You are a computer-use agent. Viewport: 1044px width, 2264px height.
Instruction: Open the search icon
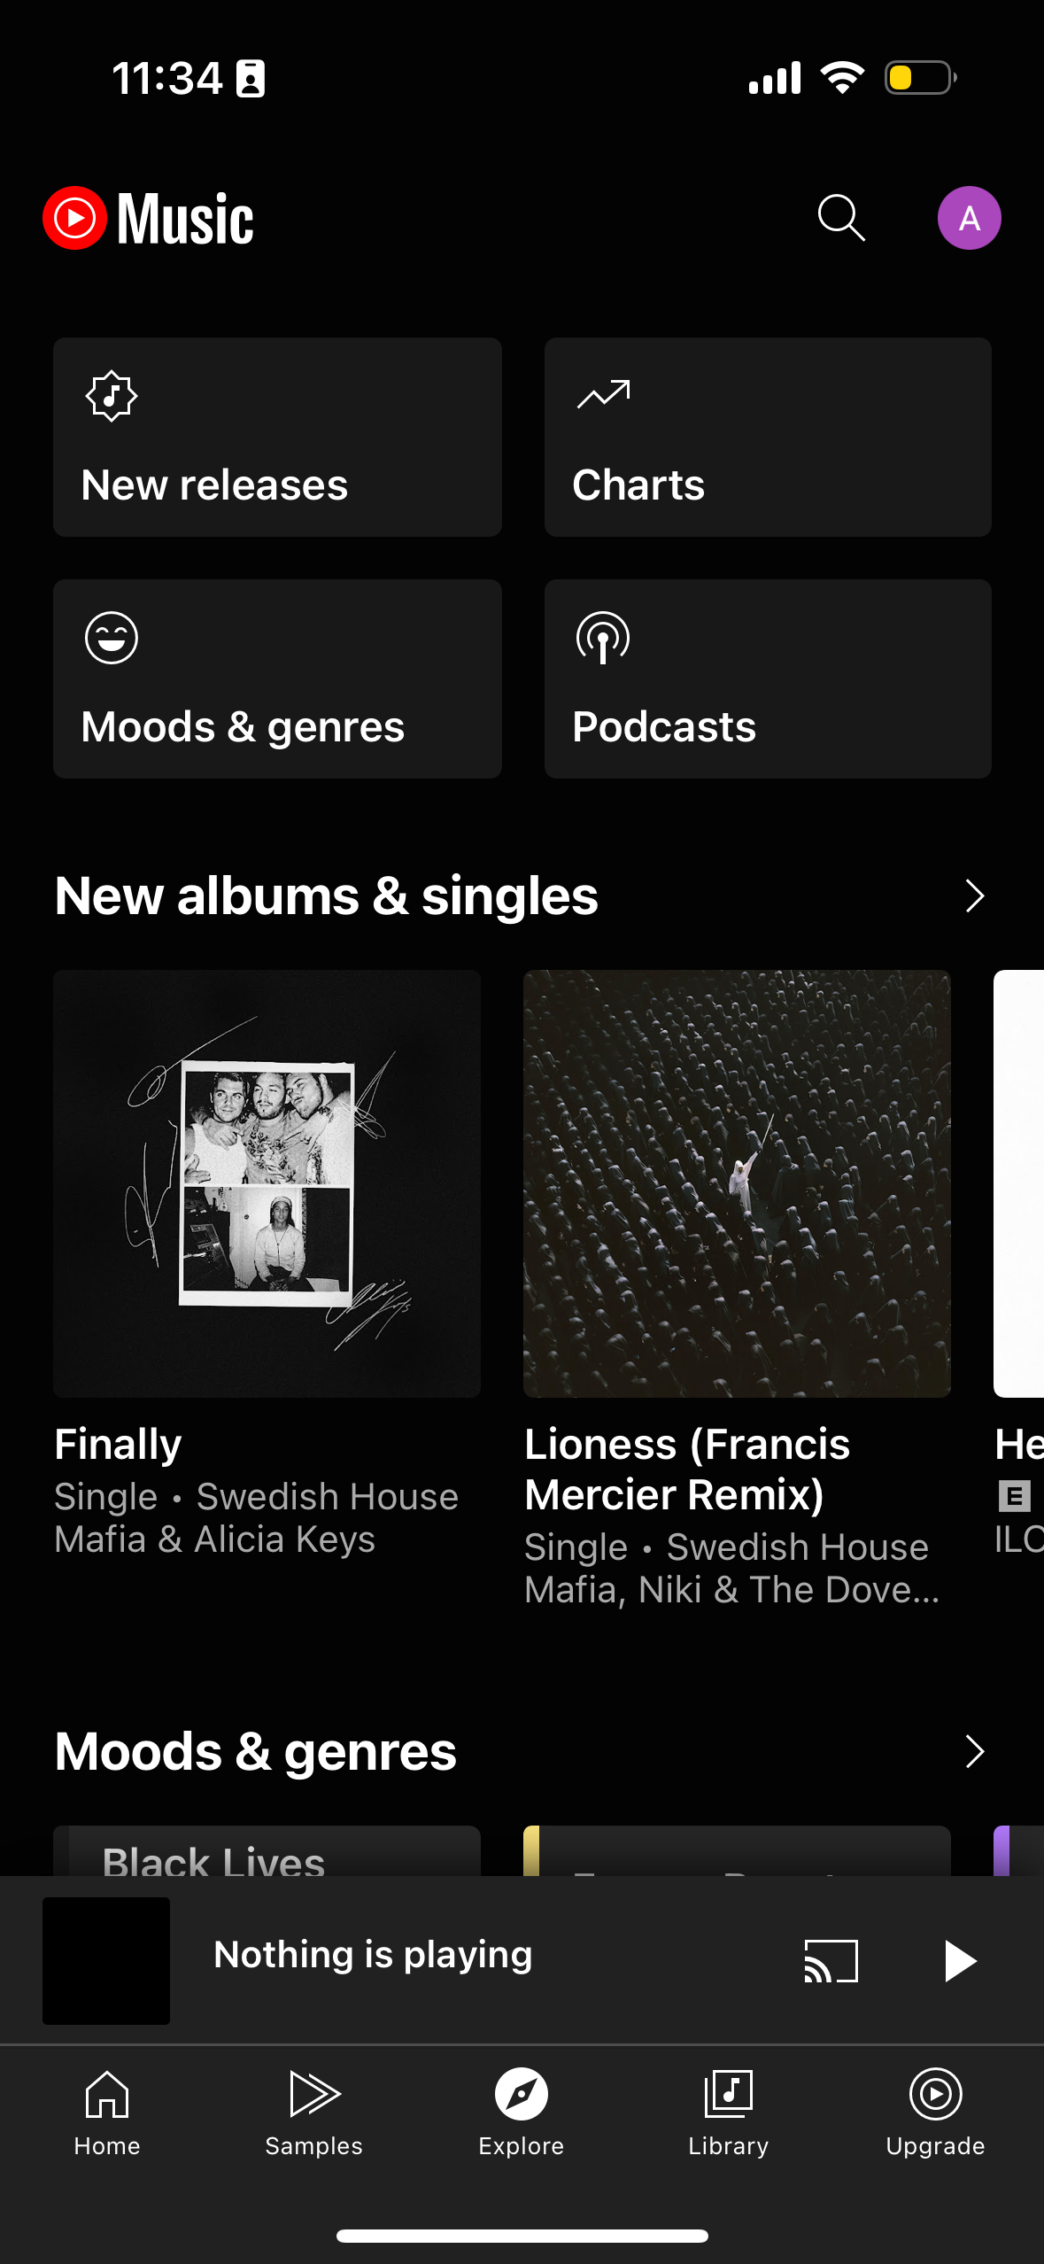[839, 217]
